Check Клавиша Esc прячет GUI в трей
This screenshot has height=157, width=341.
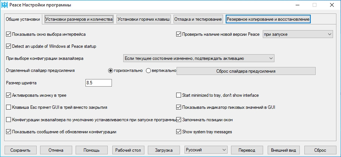tap(8, 107)
